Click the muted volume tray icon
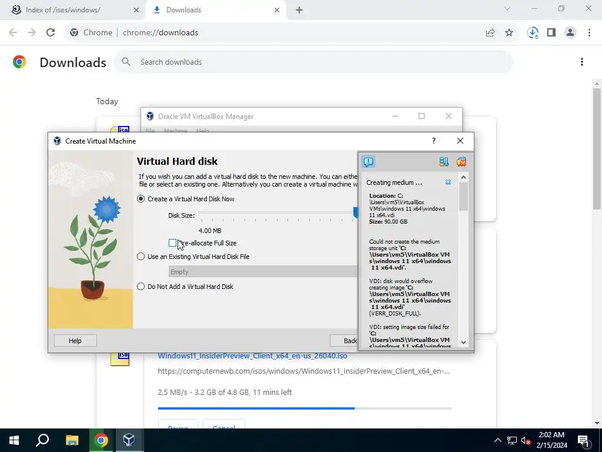602x452 pixels. click(526, 440)
